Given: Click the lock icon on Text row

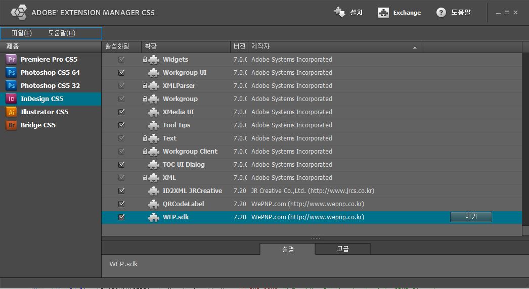Looking at the screenshot, I should pyautogui.click(x=145, y=138).
